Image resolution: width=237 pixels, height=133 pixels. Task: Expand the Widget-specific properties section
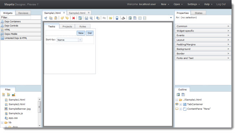(x=203, y=31)
